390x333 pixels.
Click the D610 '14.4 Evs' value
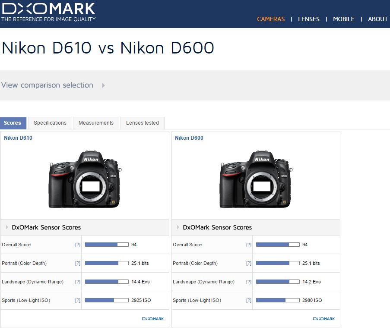click(140, 282)
